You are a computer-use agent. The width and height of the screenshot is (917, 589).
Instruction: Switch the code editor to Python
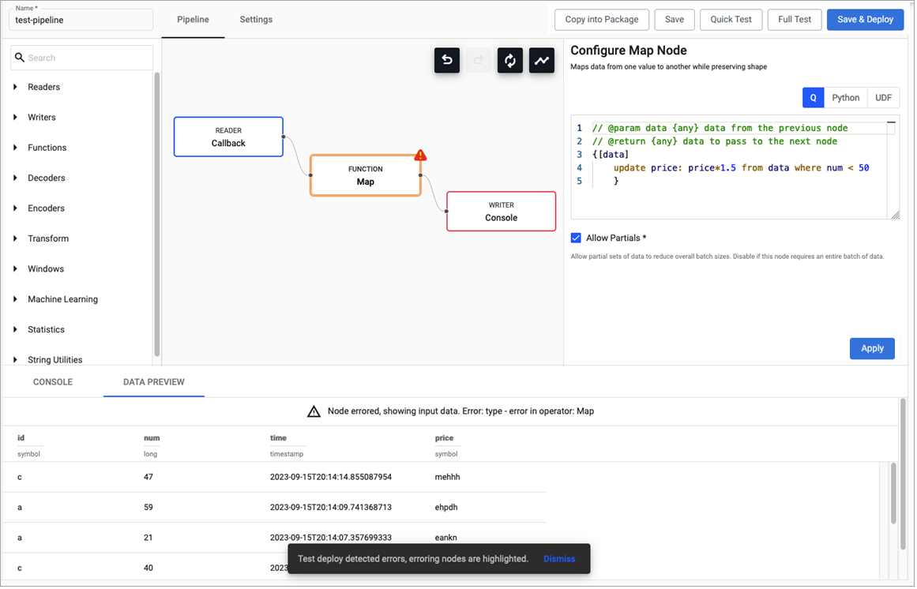[845, 97]
